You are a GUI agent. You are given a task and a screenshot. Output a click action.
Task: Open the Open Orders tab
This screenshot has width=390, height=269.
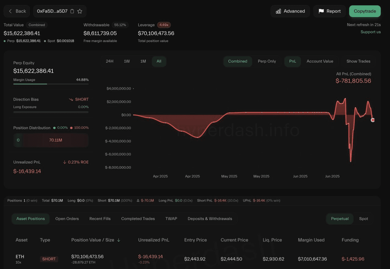(67, 219)
